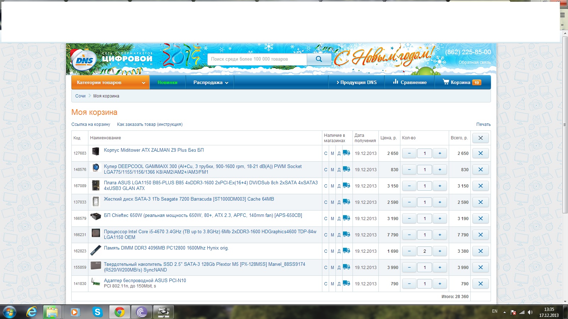
Task: Open Windows Start button
Action: coord(9,312)
